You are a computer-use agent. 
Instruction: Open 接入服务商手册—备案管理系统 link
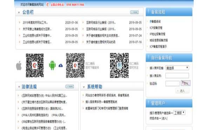101,102
